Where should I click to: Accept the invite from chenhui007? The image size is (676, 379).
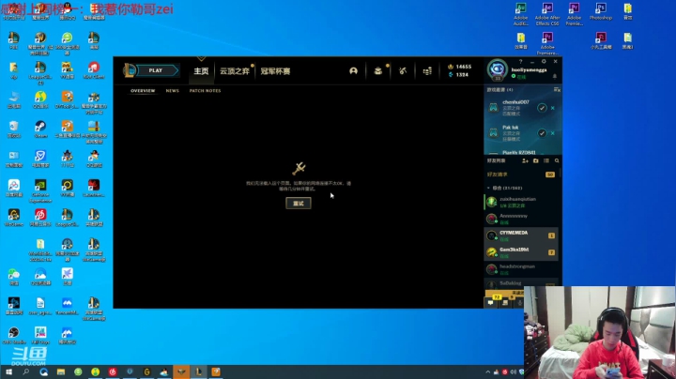542,108
